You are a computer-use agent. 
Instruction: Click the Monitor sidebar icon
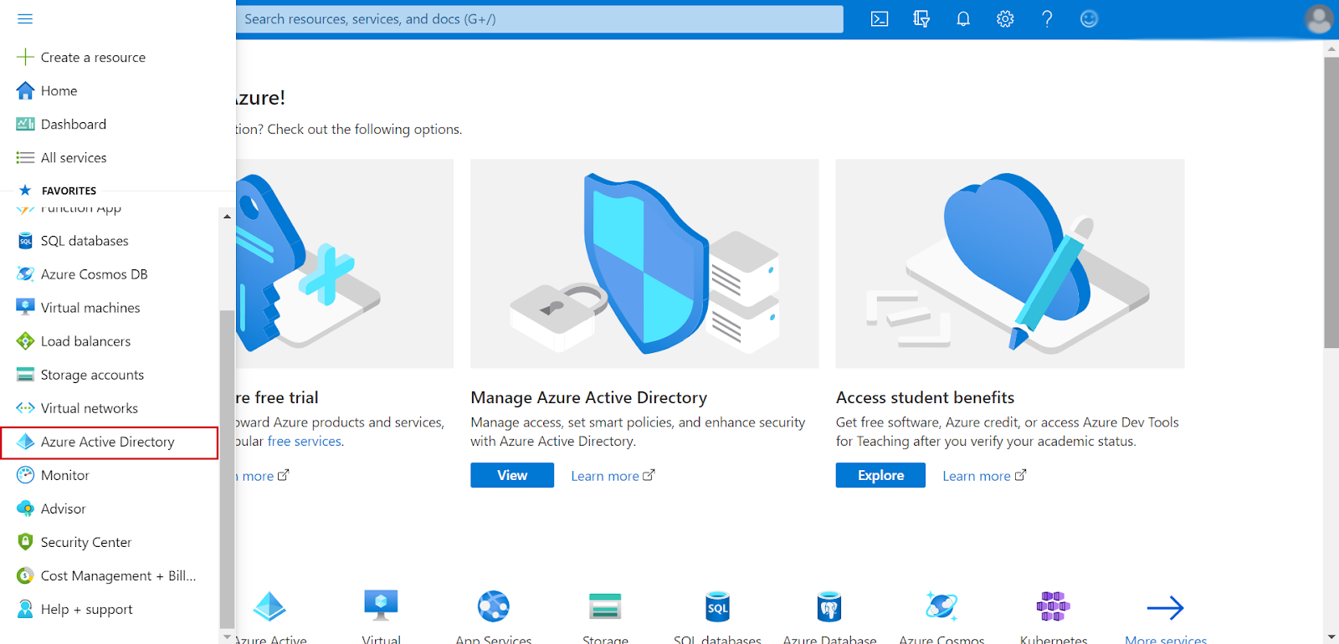(x=25, y=475)
